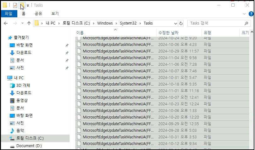Open the recent locations dropdown
Screen dimensions: 255x150
[x=22, y=23]
